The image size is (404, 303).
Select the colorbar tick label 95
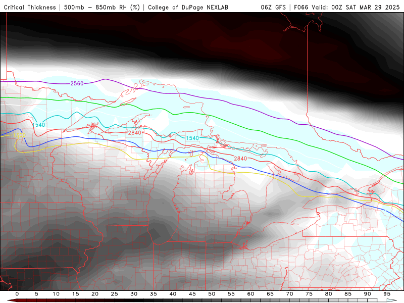(387, 294)
